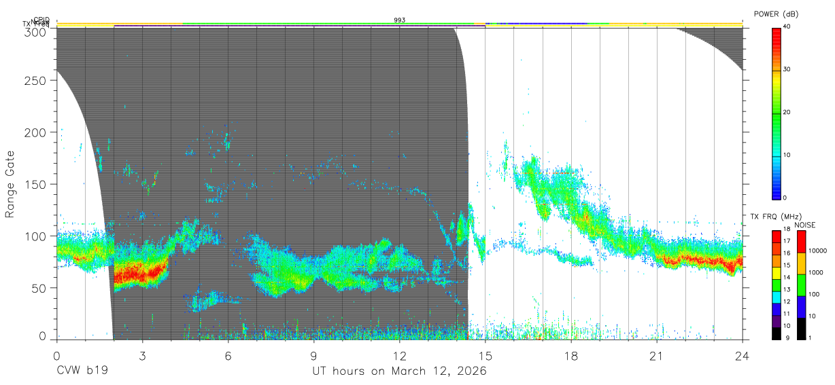
Task: Click the 21 hour tick label
Action: click(x=657, y=356)
